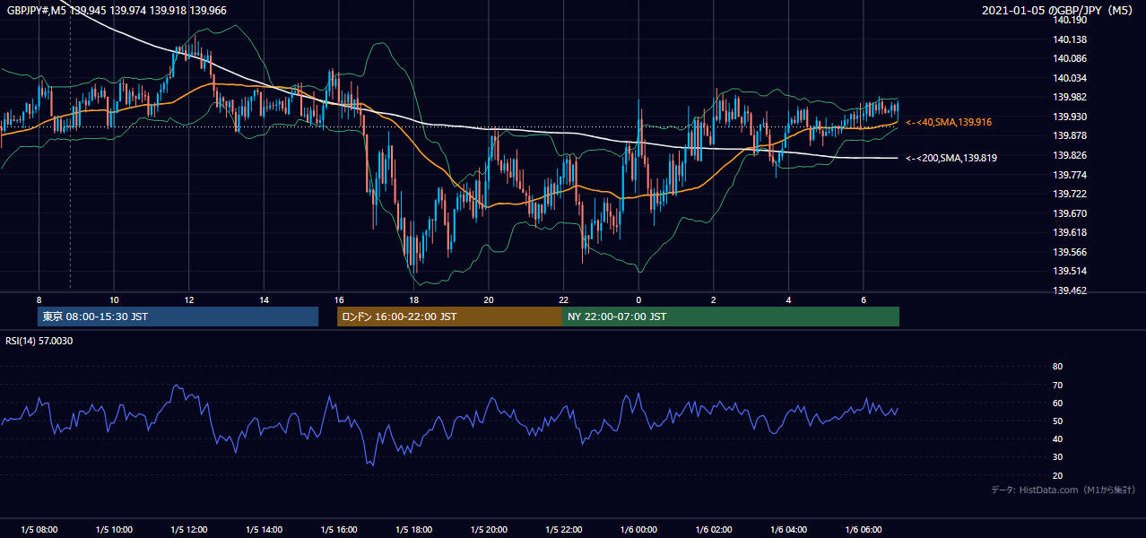Viewport: 1146px width, 538px height.
Task: Click the 140.138 price axis label
Action: click(1071, 39)
